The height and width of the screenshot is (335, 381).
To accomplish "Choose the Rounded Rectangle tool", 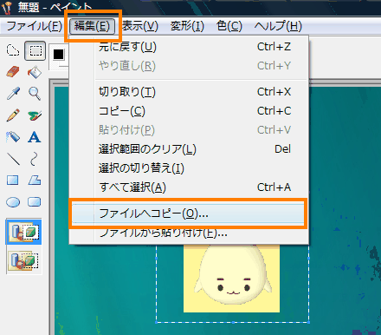I will [x=35, y=201].
